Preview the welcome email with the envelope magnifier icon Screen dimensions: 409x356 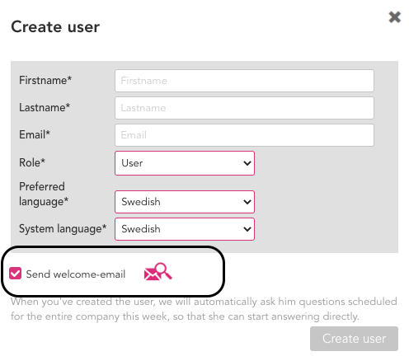coord(158,272)
